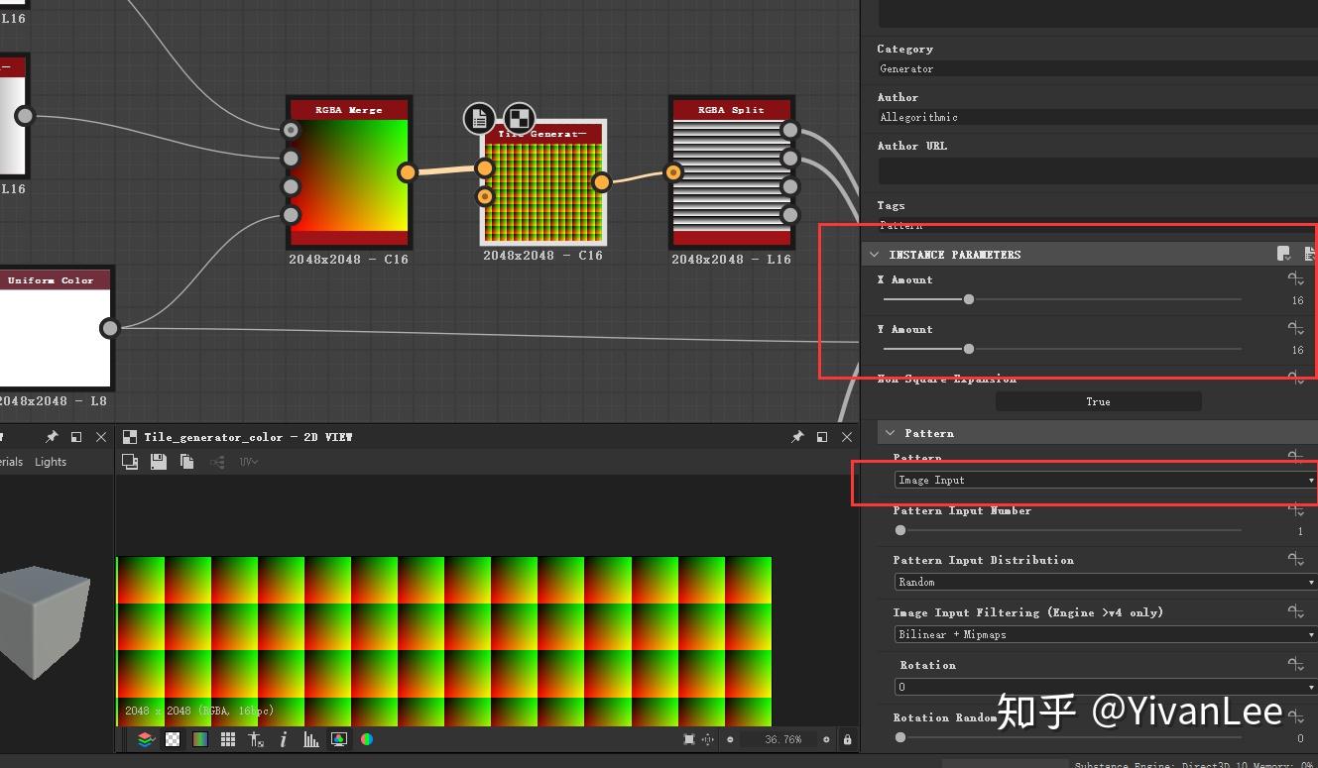
Task: Collapse the Instance Parameters section
Action: point(875,255)
